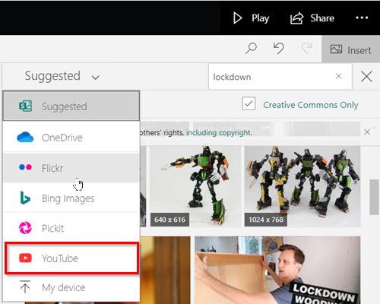The height and width of the screenshot is (304, 380).
Task: Open the including copyright link
Action: pos(219,132)
